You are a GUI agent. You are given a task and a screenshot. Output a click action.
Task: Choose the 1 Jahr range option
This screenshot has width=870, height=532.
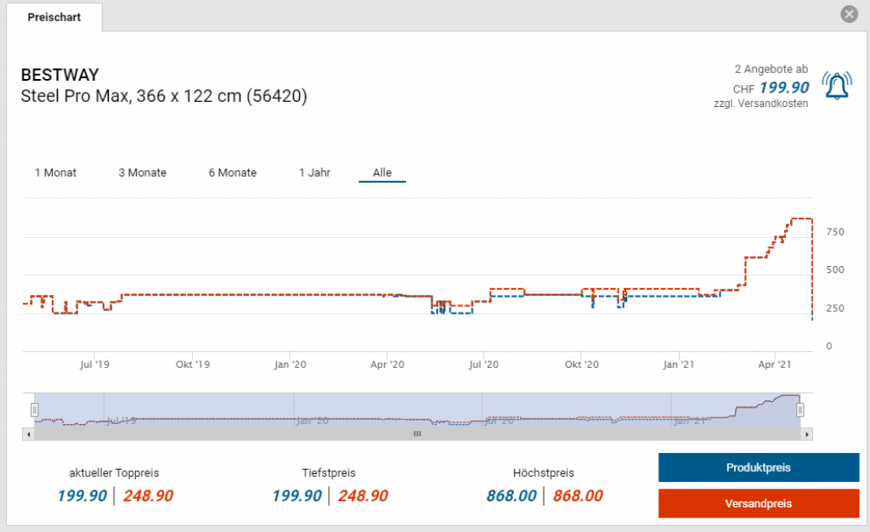coord(314,173)
